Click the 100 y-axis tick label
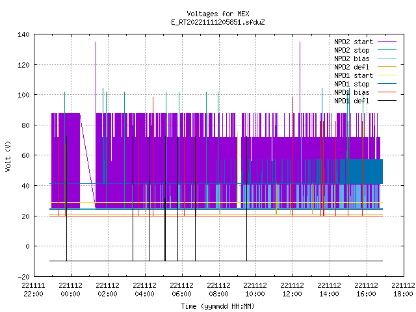Image resolution: width=416 pixels, height=312 pixels. (23, 95)
